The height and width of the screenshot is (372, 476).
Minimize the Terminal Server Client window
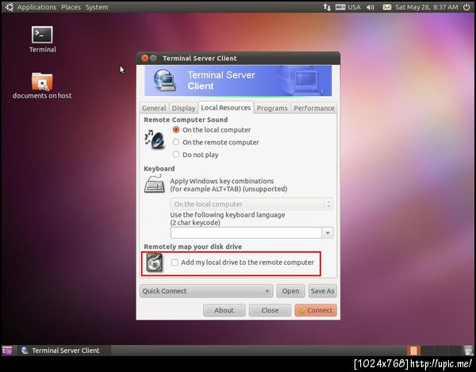153,58
